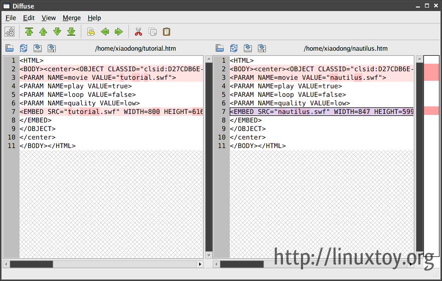Open the Merge menu
Screen dimensions: 442x281
pos(72,18)
